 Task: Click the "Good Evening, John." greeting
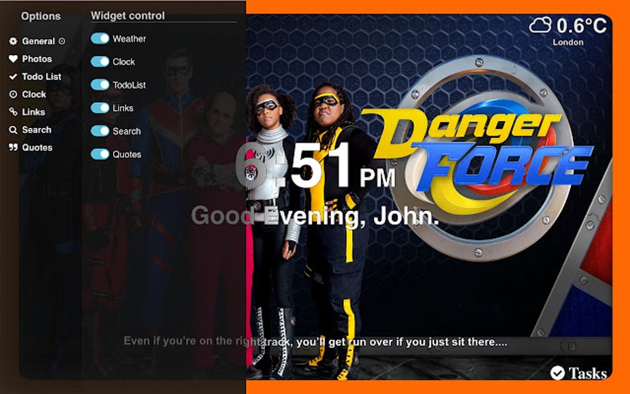tap(314, 216)
